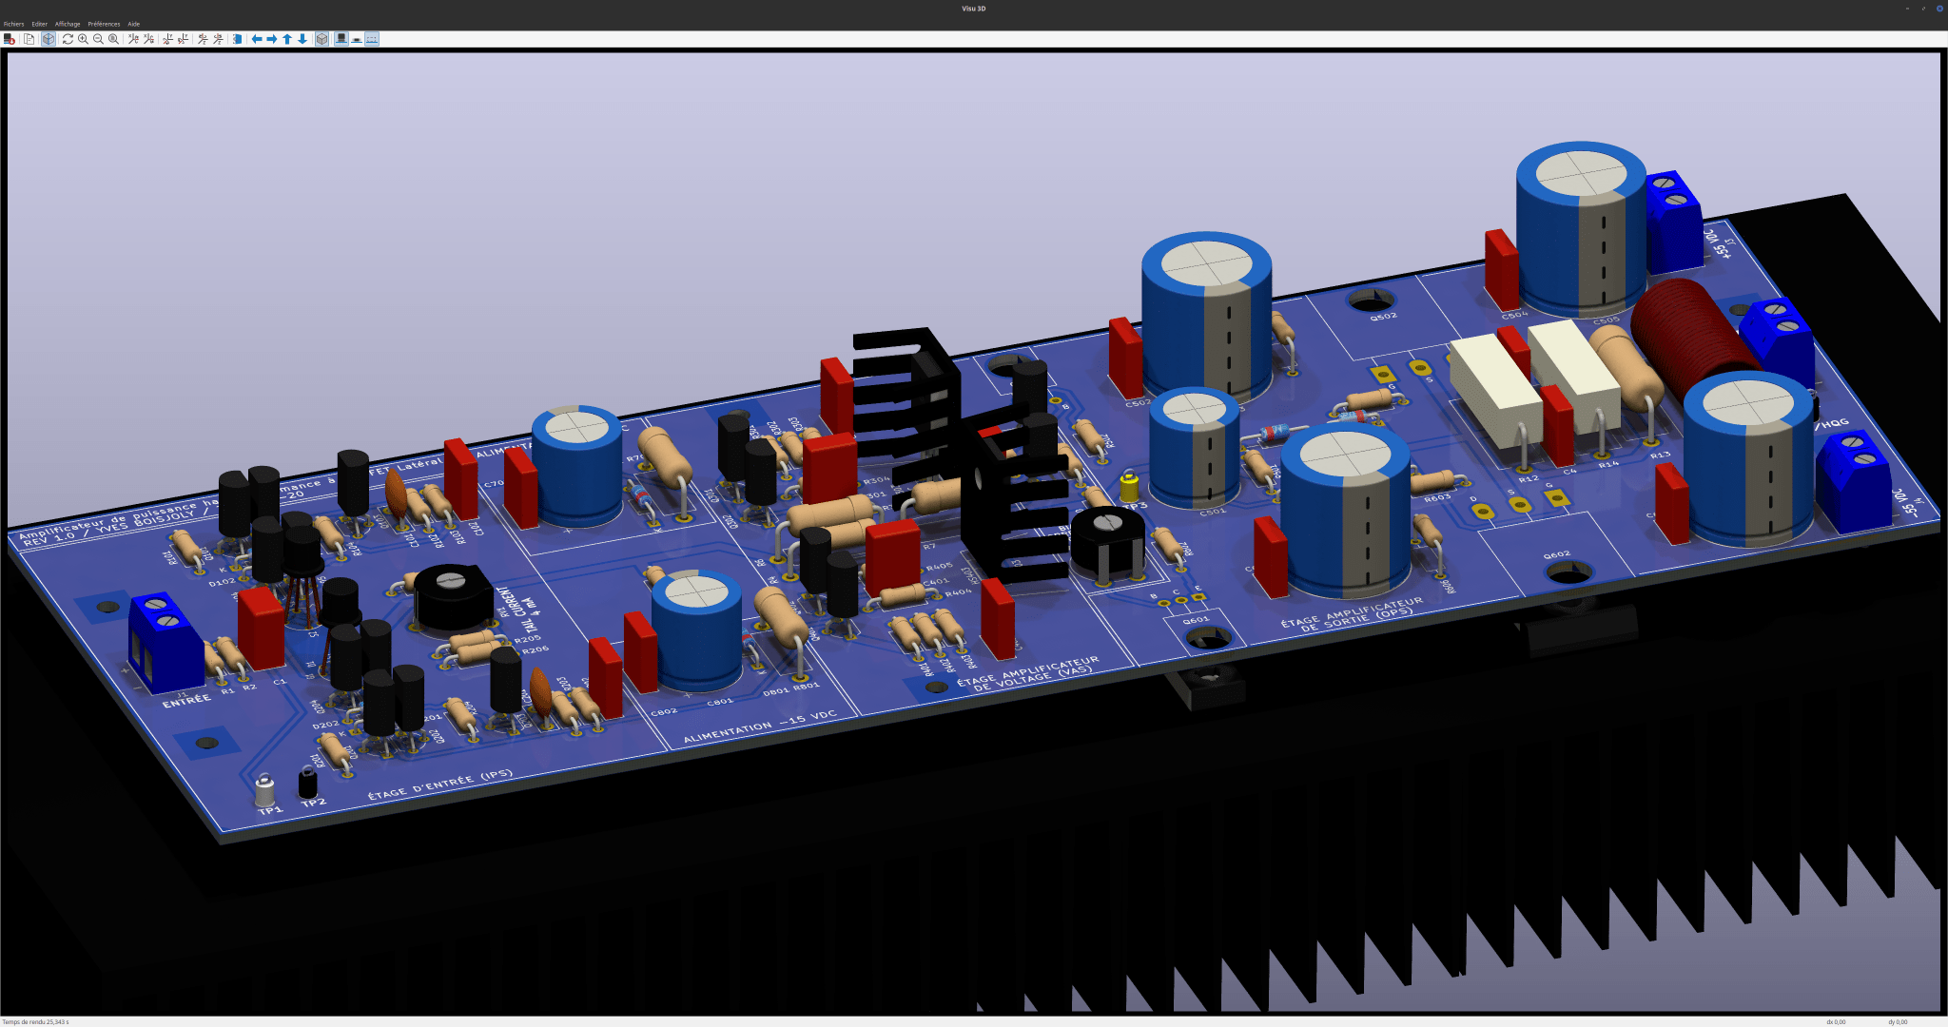Open the Affichage menu

coord(68,24)
